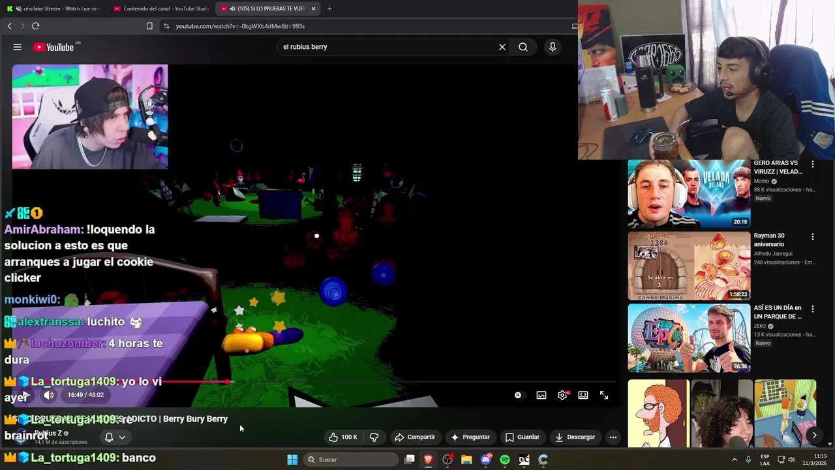835x470 pixels.
Task: Open more actions three-dots menu
Action: click(x=613, y=437)
